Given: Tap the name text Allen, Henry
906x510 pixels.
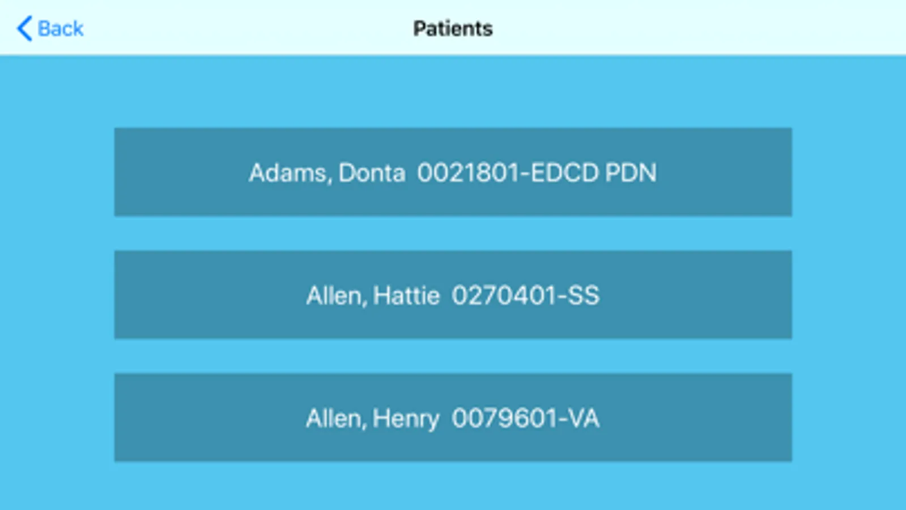Looking at the screenshot, I should (372, 418).
